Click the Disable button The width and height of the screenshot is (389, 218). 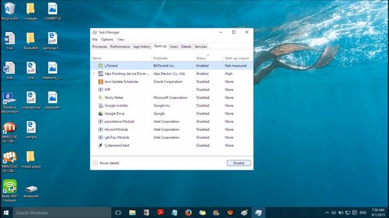click(239, 163)
